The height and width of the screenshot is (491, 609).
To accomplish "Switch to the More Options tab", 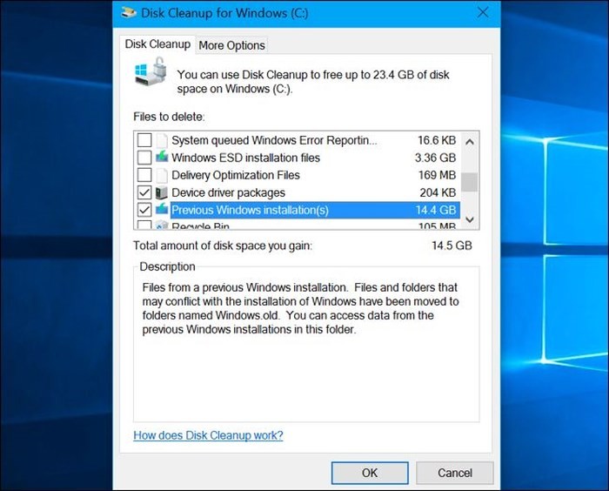I will 231,45.
